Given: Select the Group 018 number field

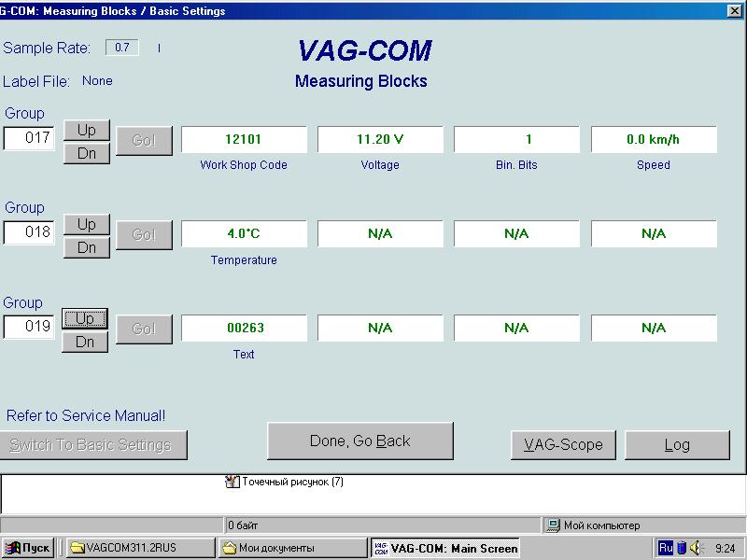Looking at the screenshot, I should [x=29, y=233].
